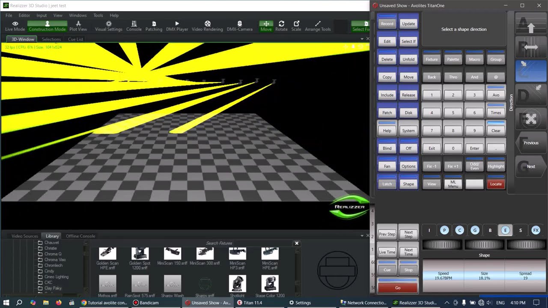
Task: Expand the Cineo Lighting library folder
Action: coord(40,277)
